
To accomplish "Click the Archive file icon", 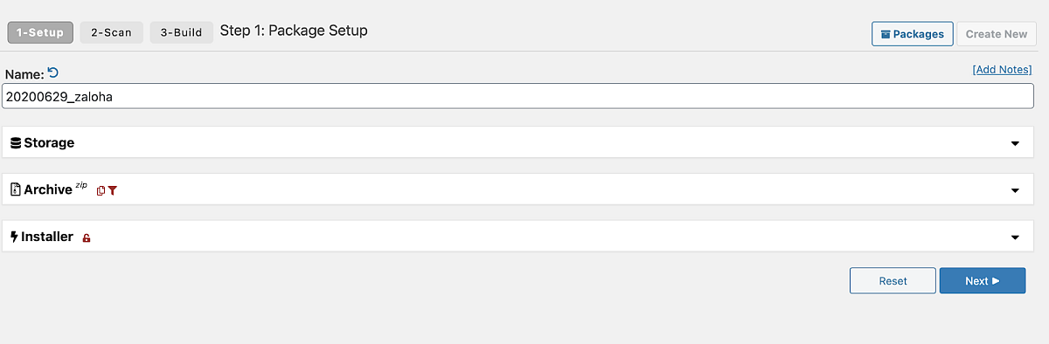I will pyautogui.click(x=16, y=189).
